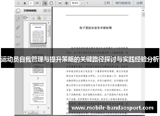Click the page thumbnails panel icon

(18, 11)
